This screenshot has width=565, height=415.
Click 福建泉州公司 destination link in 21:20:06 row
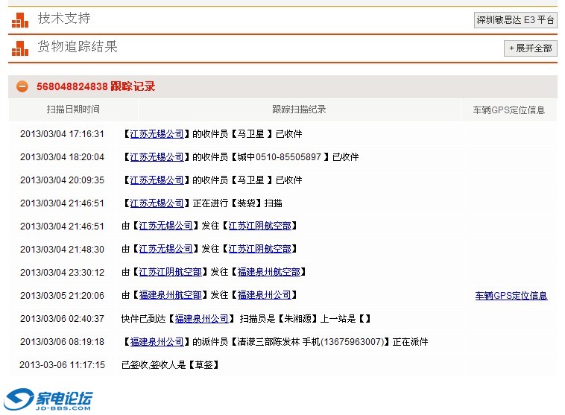[x=264, y=295]
